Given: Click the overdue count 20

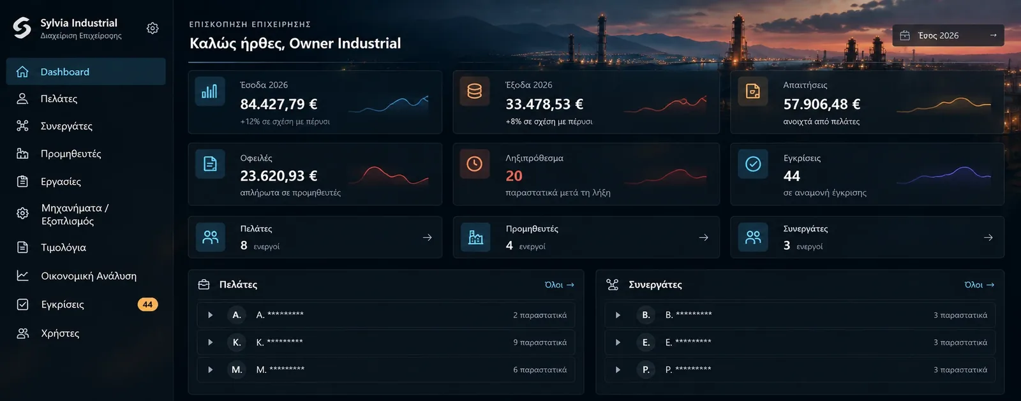Looking at the screenshot, I should pyautogui.click(x=514, y=175).
